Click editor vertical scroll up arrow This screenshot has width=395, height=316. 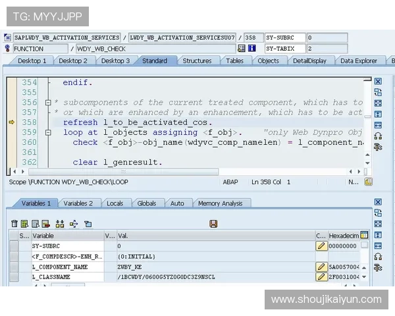click(x=367, y=155)
